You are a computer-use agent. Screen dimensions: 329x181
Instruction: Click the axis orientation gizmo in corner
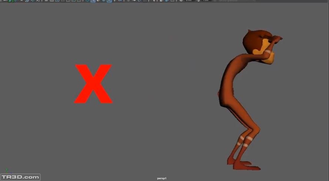tap(7, 172)
